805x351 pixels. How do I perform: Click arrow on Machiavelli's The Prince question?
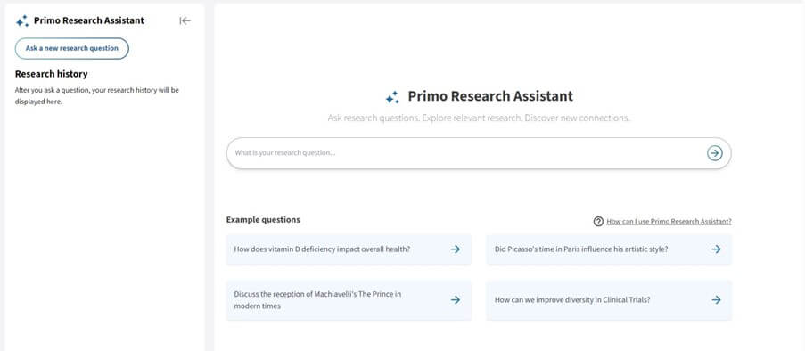(x=456, y=300)
